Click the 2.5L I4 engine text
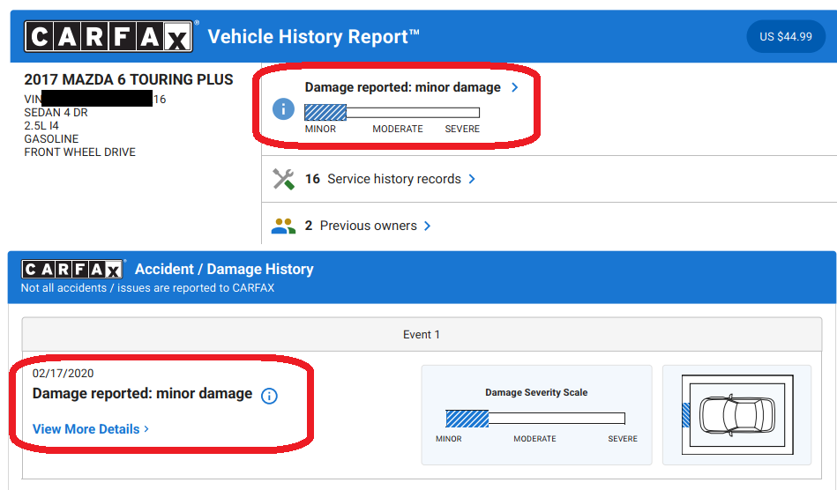Viewport: 837px width, 490px height. (x=41, y=126)
